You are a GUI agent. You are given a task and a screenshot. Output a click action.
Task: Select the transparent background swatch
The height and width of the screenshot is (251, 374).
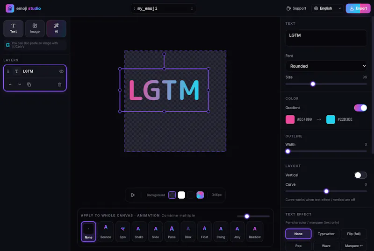click(x=172, y=195)
